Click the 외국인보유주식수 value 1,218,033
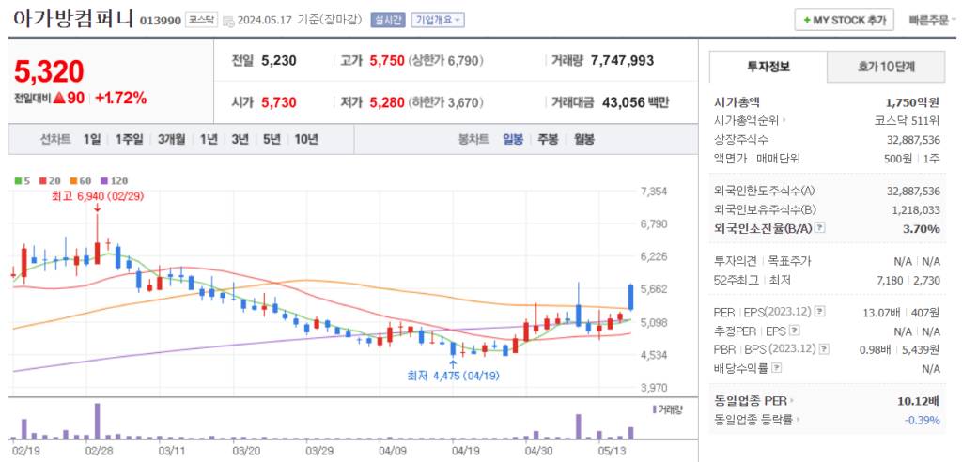The image size is (962, 462). 916,209
